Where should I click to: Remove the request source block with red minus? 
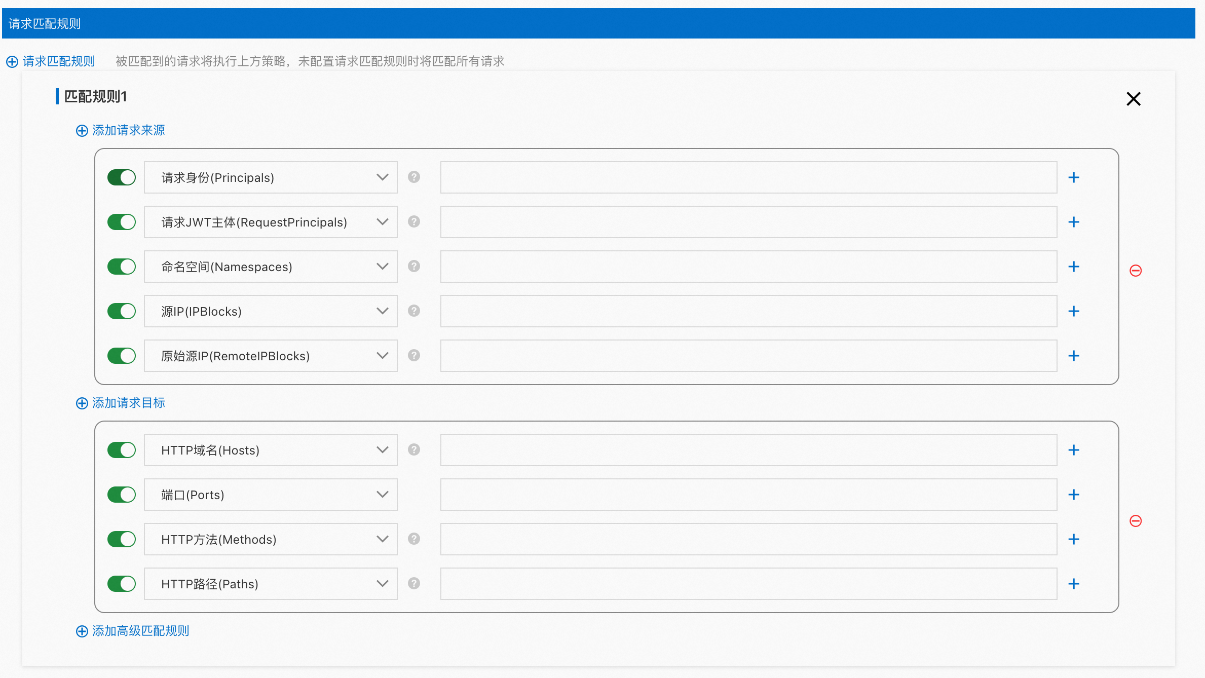point(1136,271)
